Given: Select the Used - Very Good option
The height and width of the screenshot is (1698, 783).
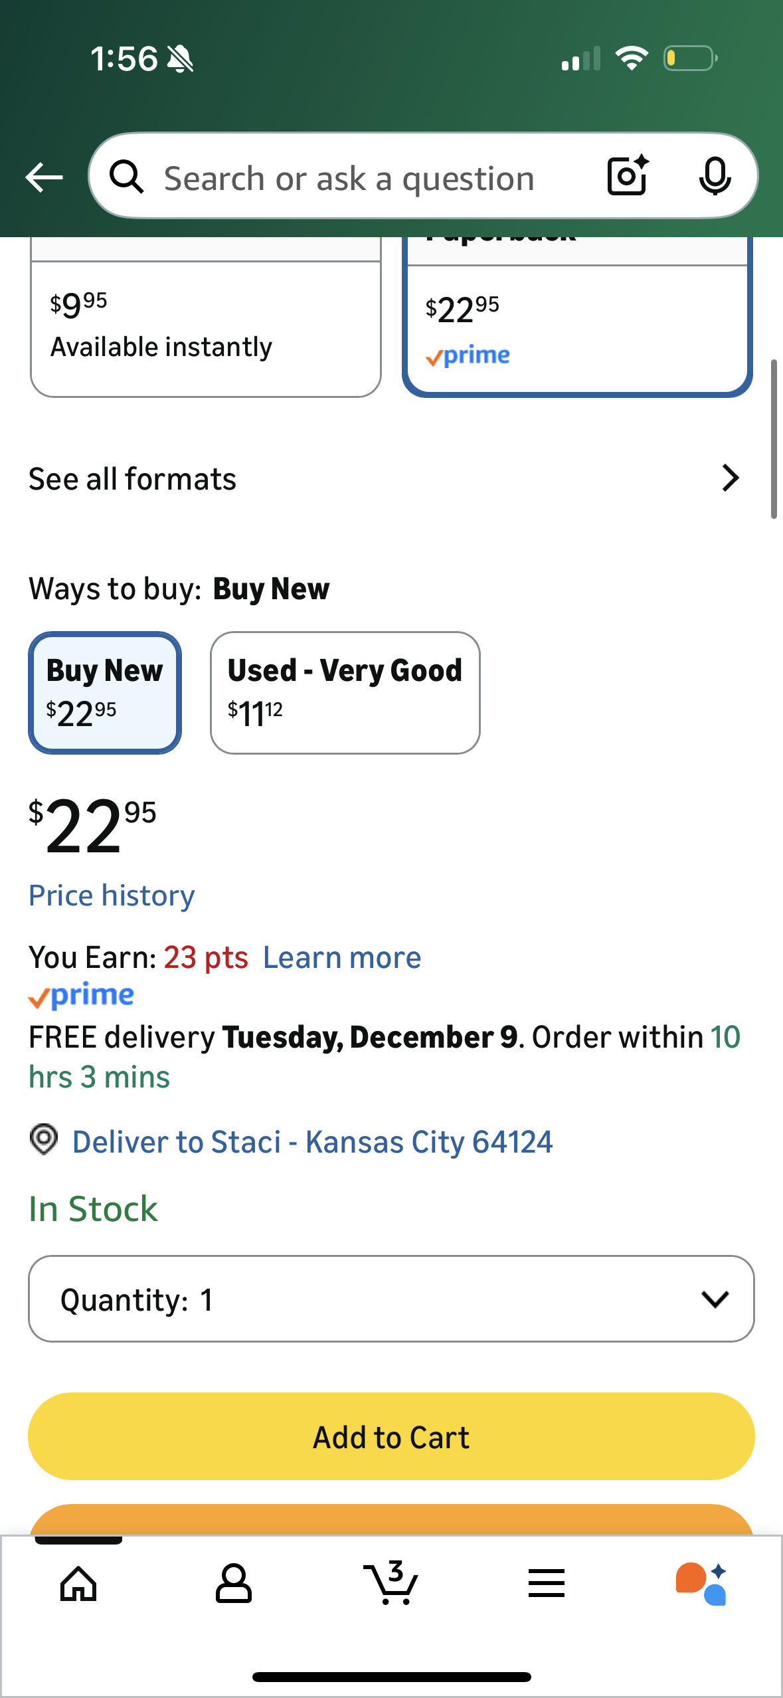Looking at the screenshot, I should (345, 692).
